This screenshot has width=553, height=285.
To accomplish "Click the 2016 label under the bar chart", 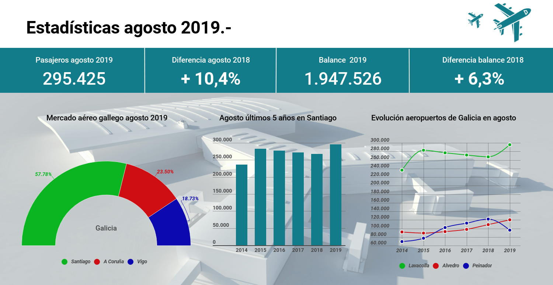I will [x=279, y=250].
